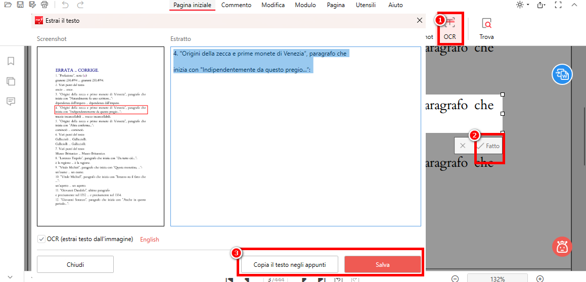586x282 pixels.
Task: Click the 'Estratto' panel label
Action: 181,39
